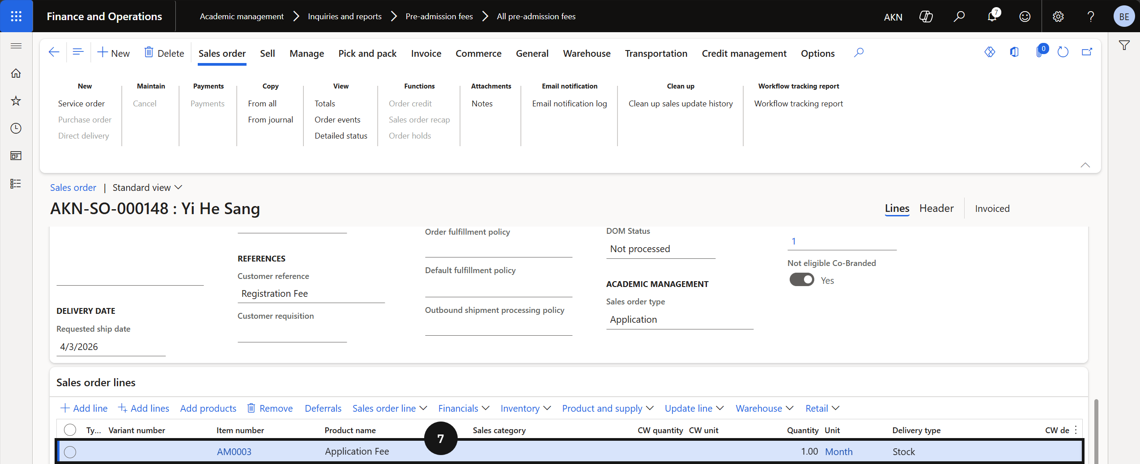1140x464 pixels.
Task: Click vertical scrollbar of page
Action: pos(1096,430)
